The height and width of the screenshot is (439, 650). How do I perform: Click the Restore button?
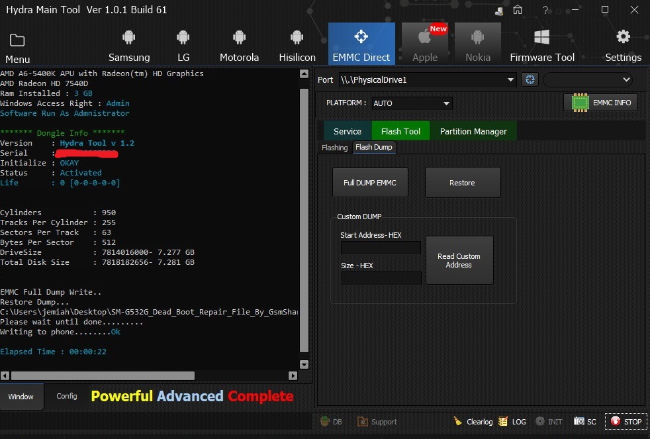(x=462, y=183)
